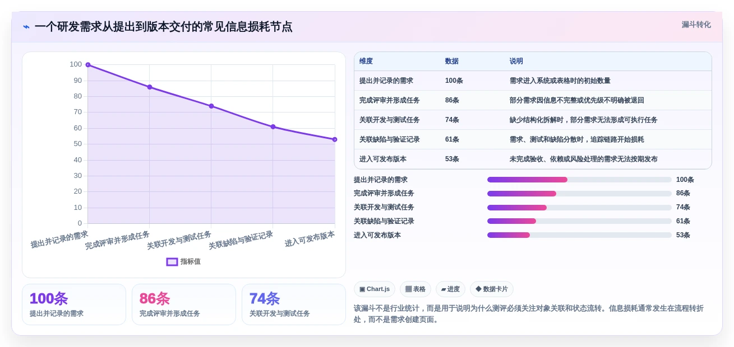Click the 74条 关联开发与测试任务 card
The width and height of the screenshot is (734, 347).
tap(294, 304)
